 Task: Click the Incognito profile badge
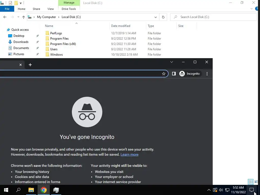click(x=190, y=74)
